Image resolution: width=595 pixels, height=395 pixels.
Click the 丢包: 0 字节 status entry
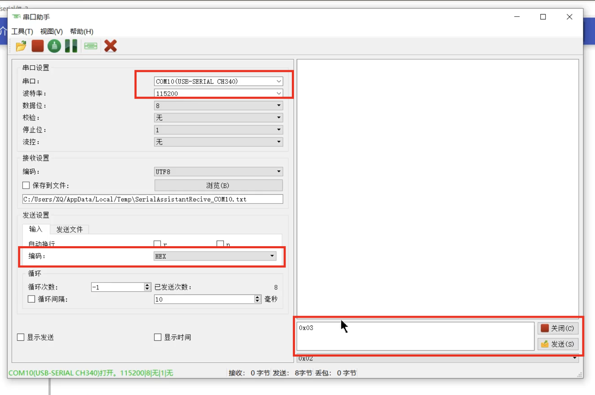click(x=336, y=373)
